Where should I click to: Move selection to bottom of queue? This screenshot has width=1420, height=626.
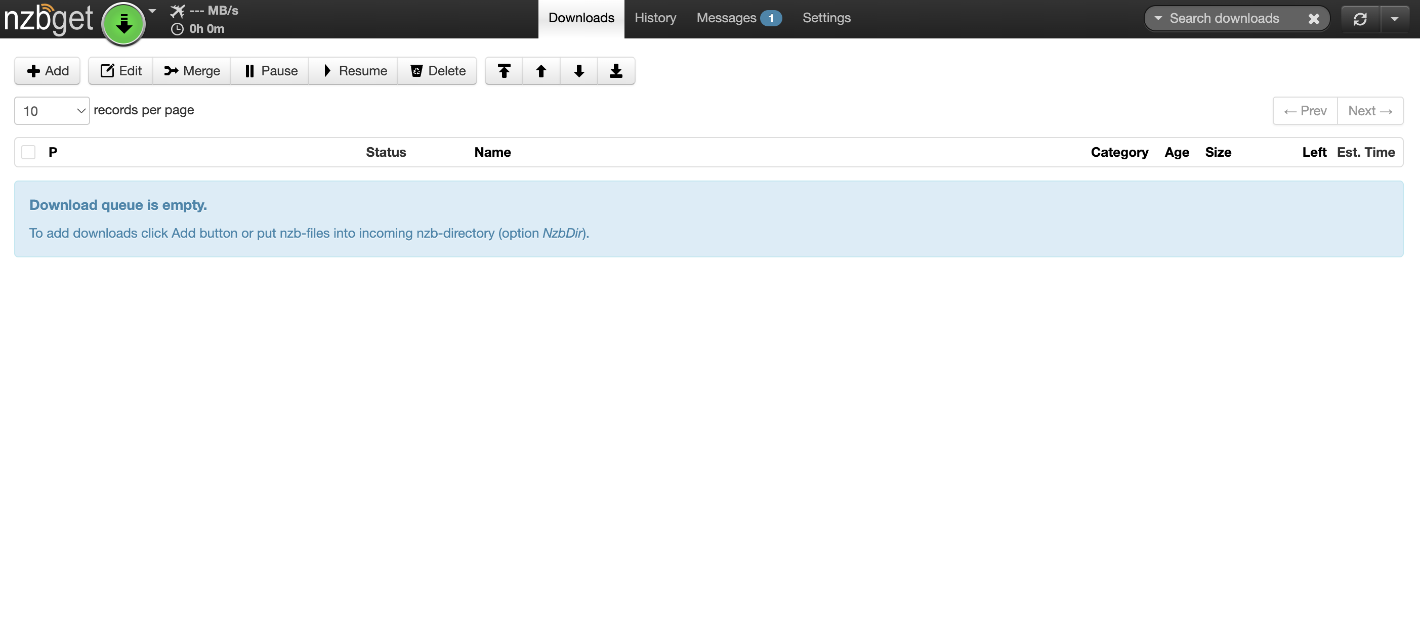616,70
